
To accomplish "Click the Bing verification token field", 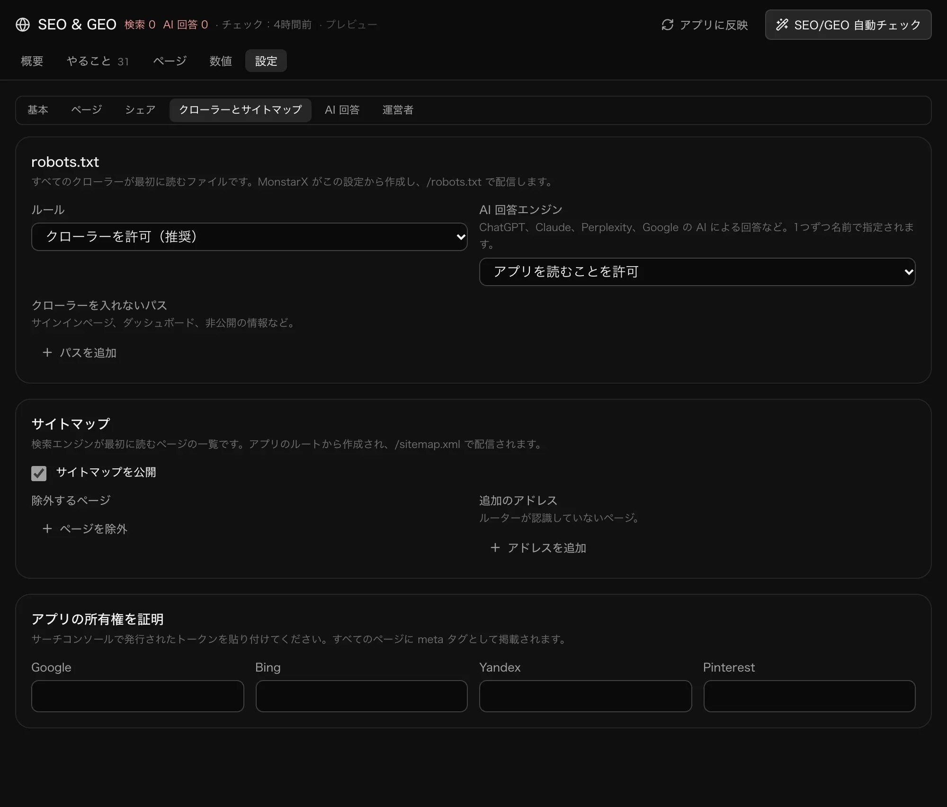I will pos(362,696).
